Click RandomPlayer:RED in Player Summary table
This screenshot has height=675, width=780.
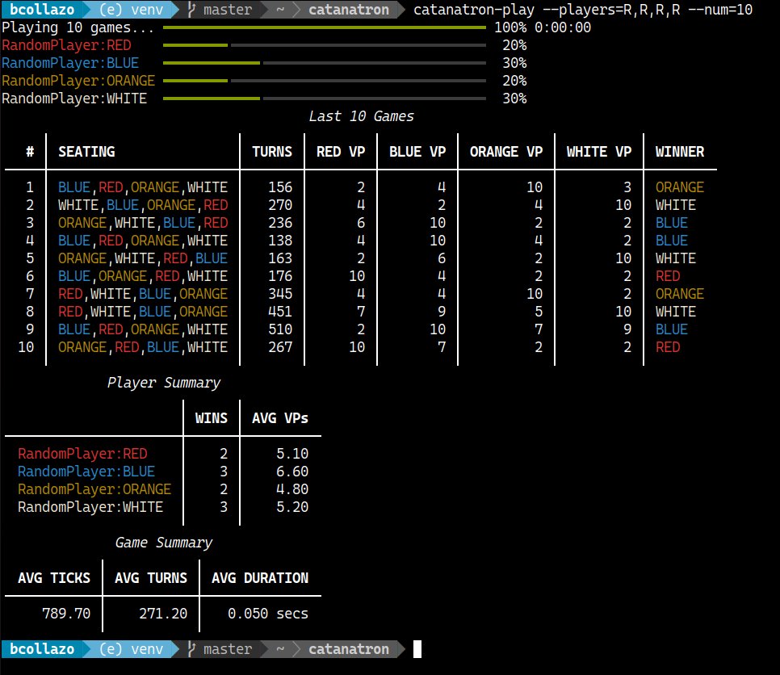pos(82,454)
